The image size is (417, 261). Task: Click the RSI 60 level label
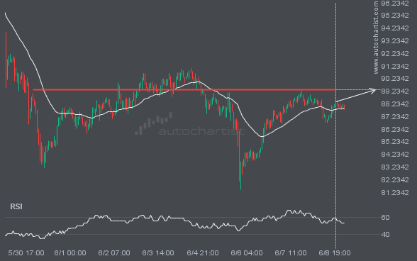click(385, 218)
